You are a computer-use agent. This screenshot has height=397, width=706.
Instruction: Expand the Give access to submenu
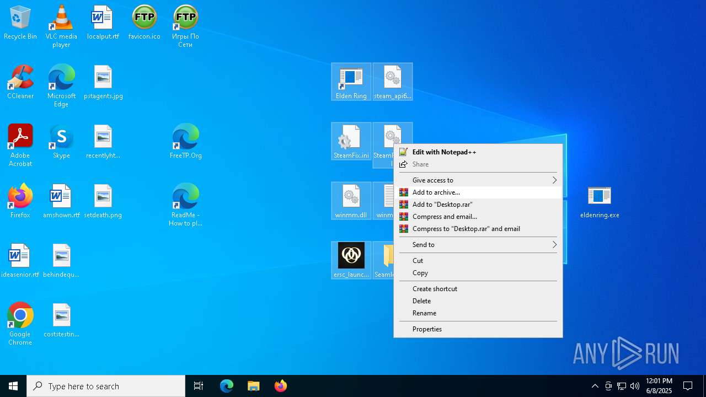pyautogui.click(x=478, y=180)
